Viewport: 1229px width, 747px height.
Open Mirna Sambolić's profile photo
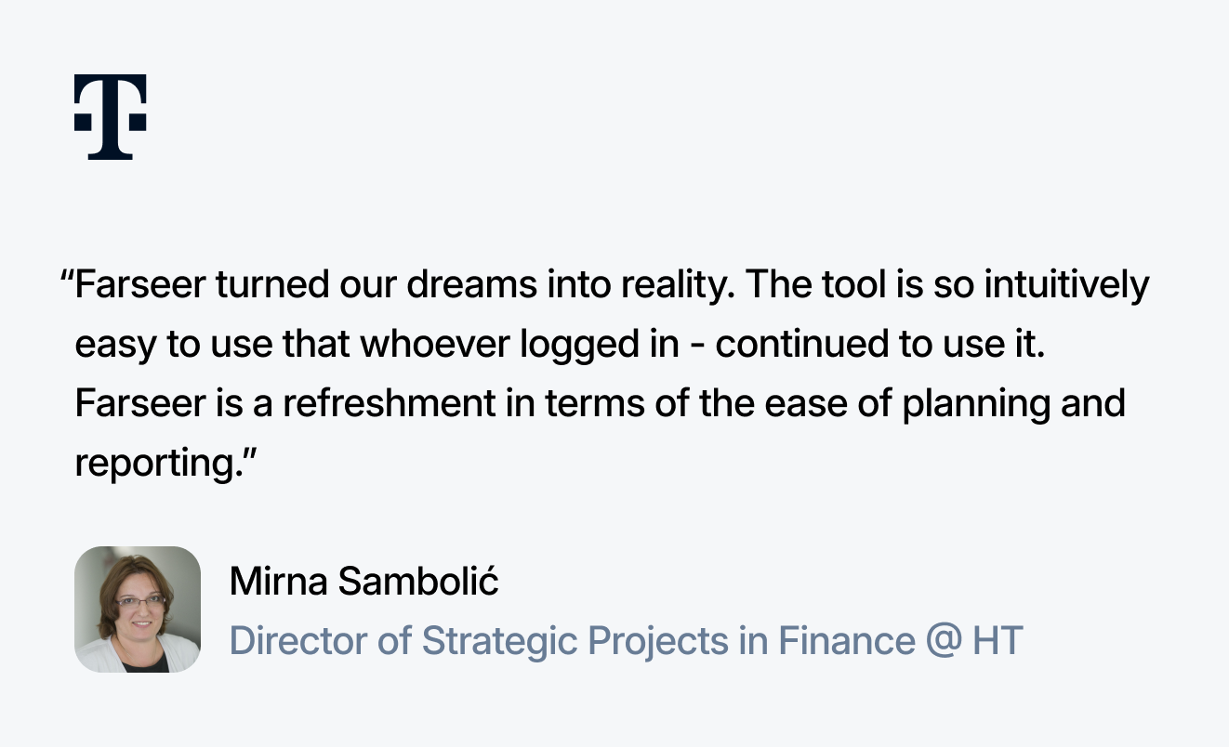[138, 609]
